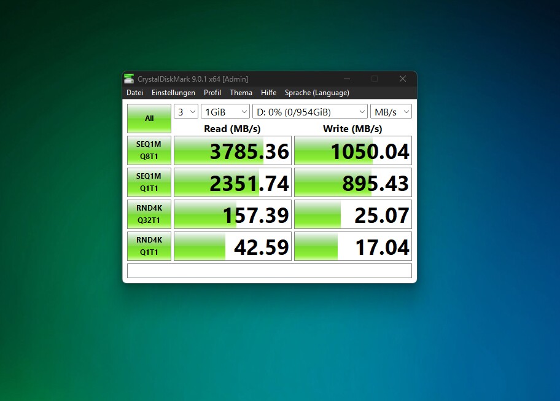This screenshot has width=560, height=401.
Task: Open the test size dropdown showing 1GiB
Action: 225,111
